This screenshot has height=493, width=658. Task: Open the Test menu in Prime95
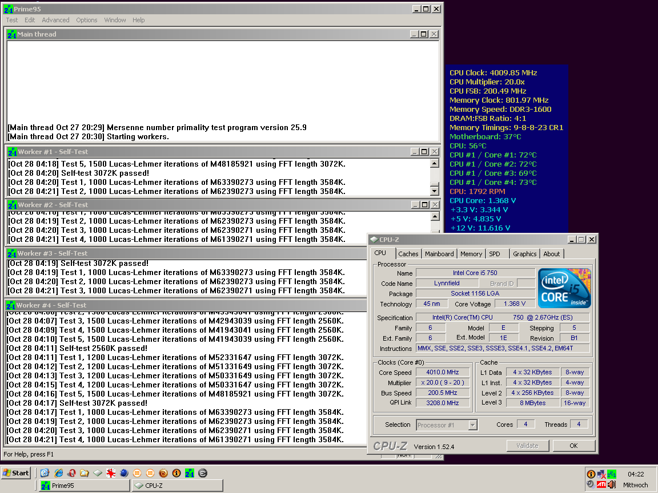pyautogui.click(x=12, y=20)
